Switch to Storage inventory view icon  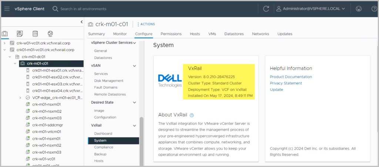(35, 34)
